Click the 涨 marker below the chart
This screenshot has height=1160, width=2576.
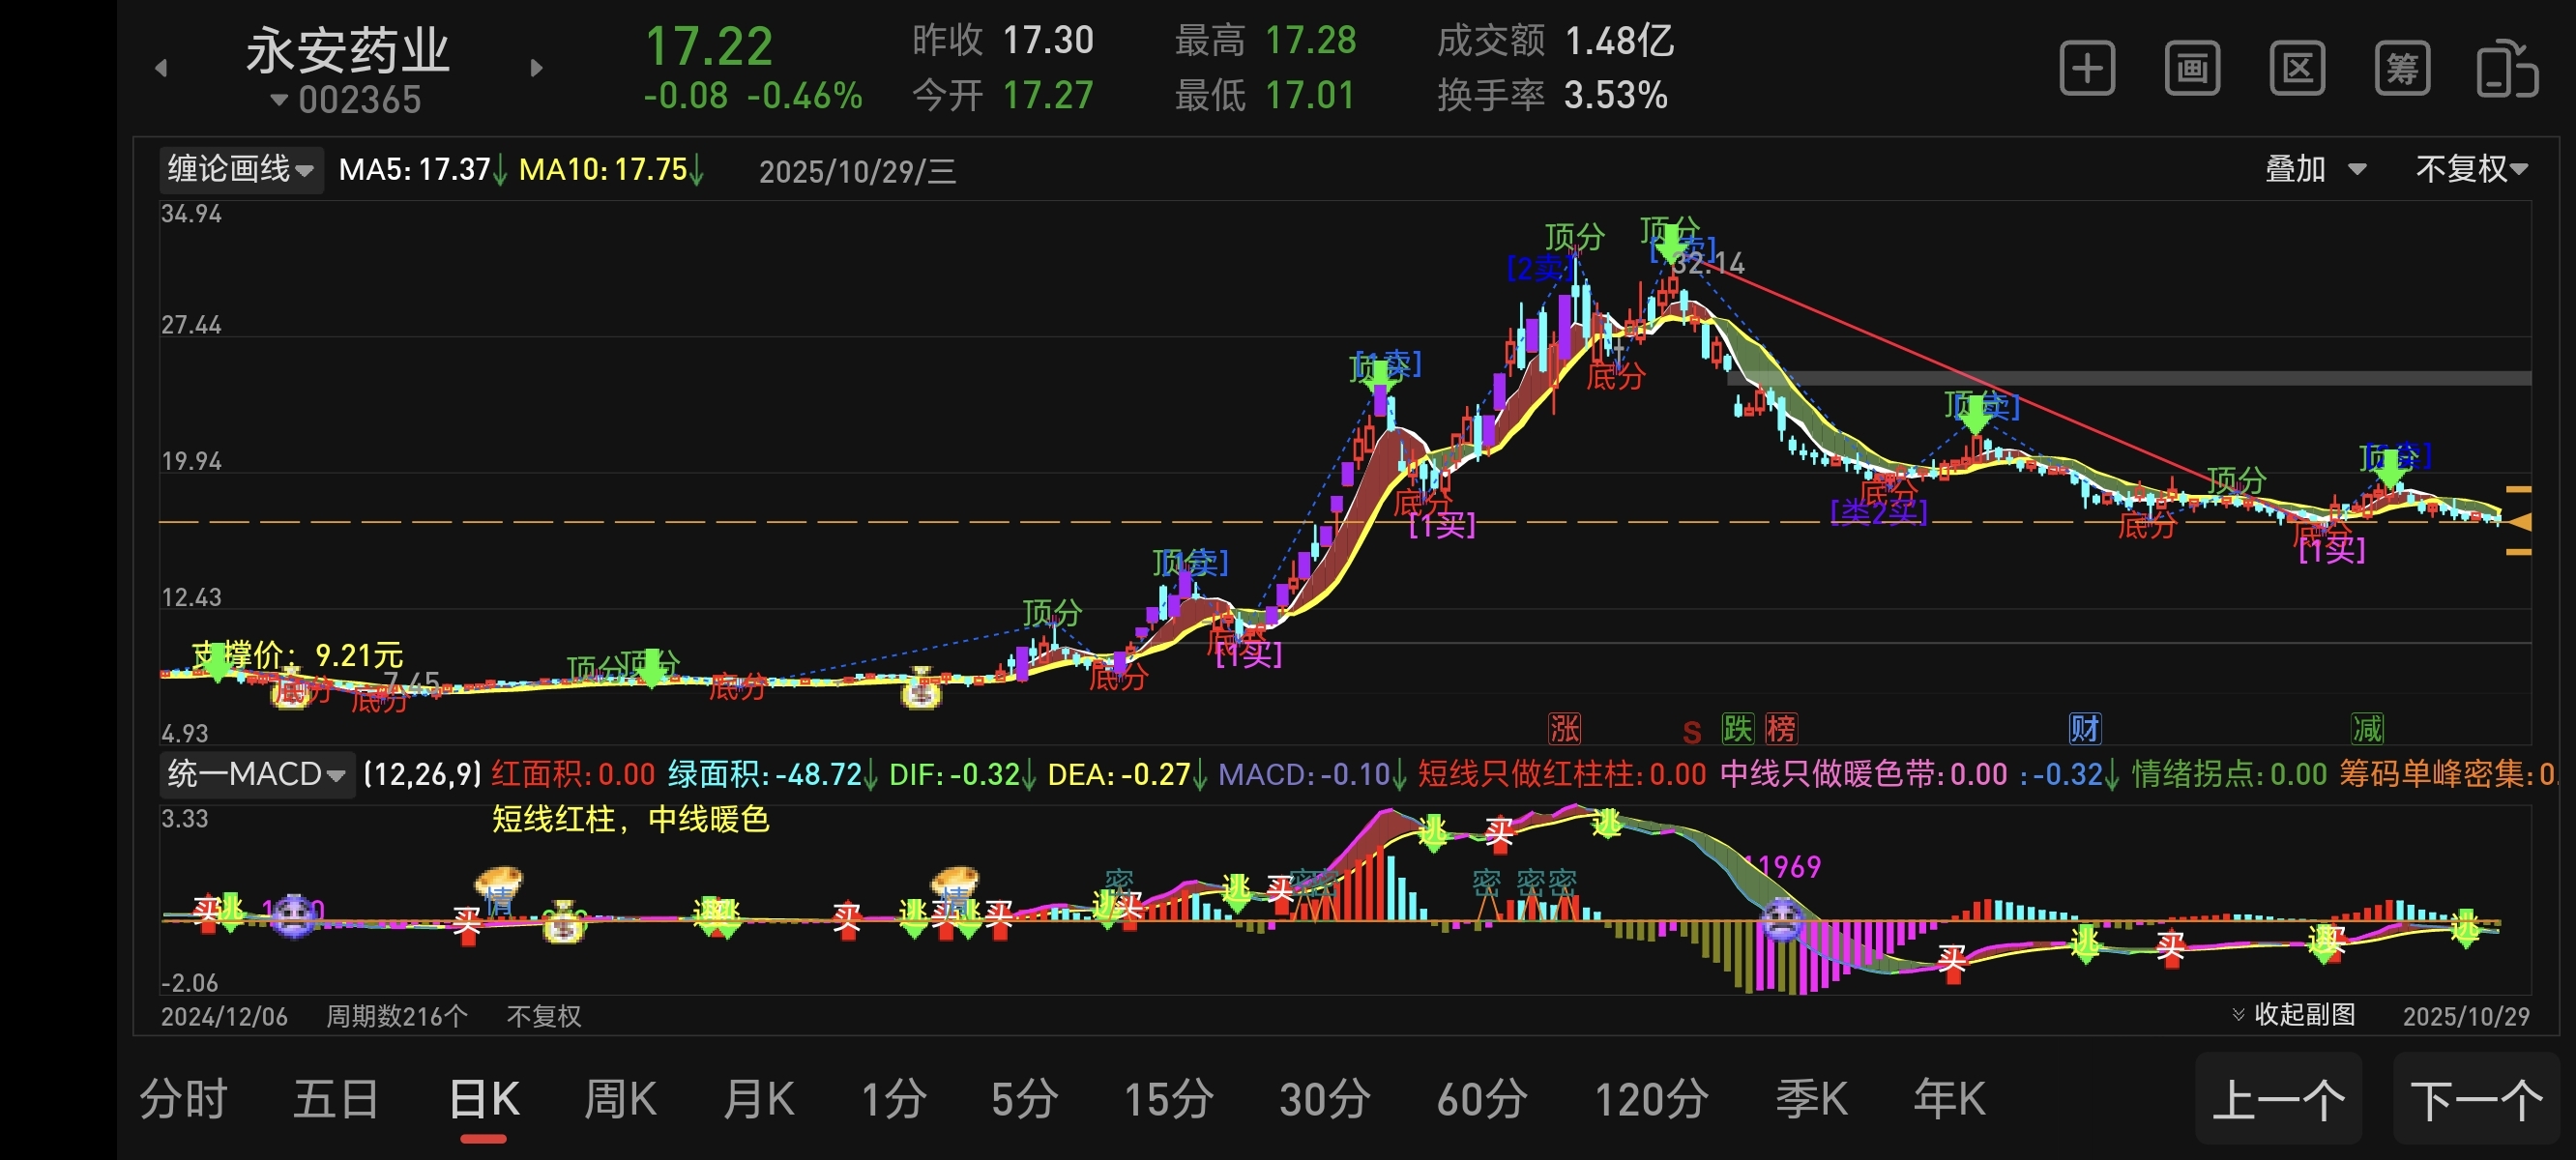[1564, 728]
